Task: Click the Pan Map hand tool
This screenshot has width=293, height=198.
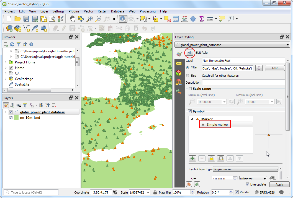Action: click(x=72, y=19)
